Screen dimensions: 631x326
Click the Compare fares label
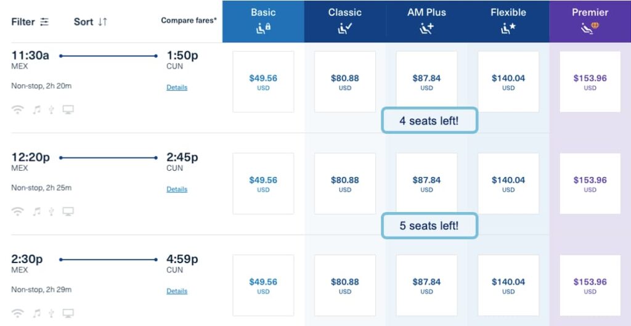pos(189,20)
